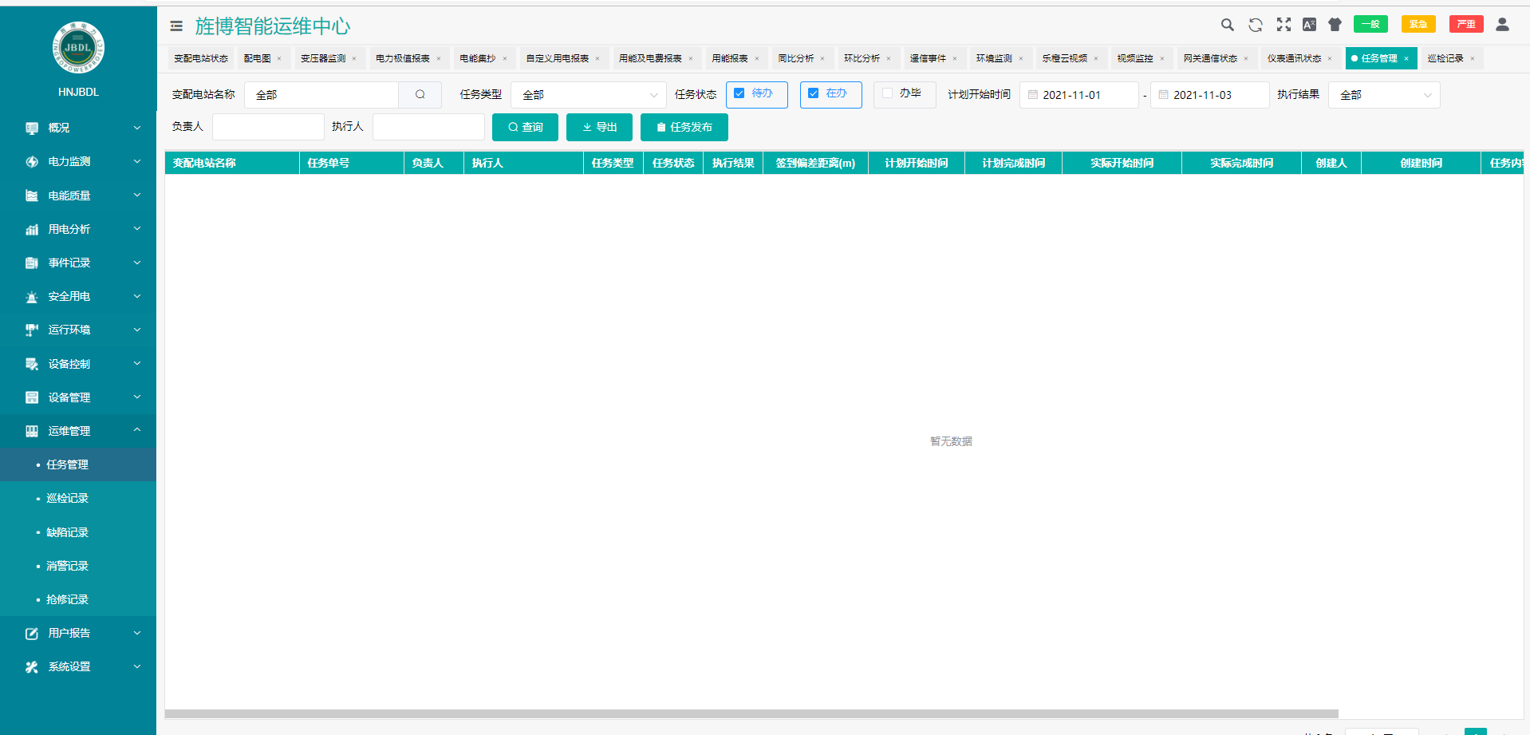Screen dimensions: 1530x735
Task: Open the user profile avatar icon
Action: 1502,25
